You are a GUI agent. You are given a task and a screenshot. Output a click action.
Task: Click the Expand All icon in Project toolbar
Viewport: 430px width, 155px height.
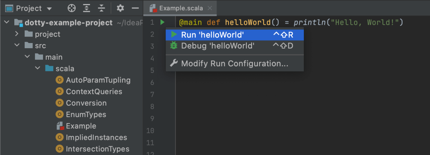[x=87, y=8]
